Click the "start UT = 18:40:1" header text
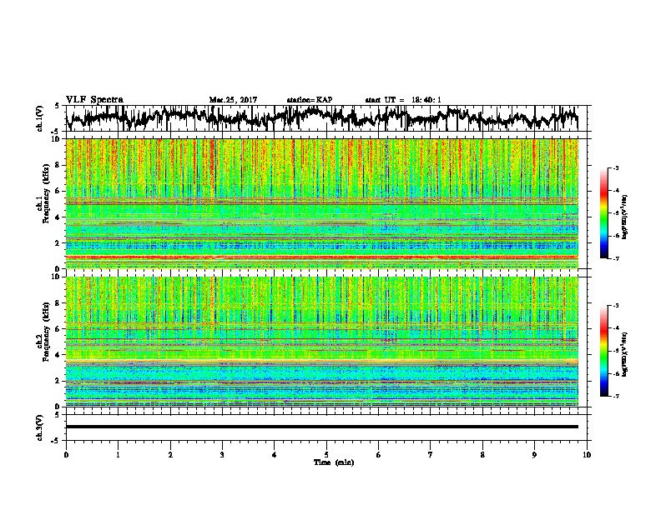The image size is (661, 510). coord(403,100)
